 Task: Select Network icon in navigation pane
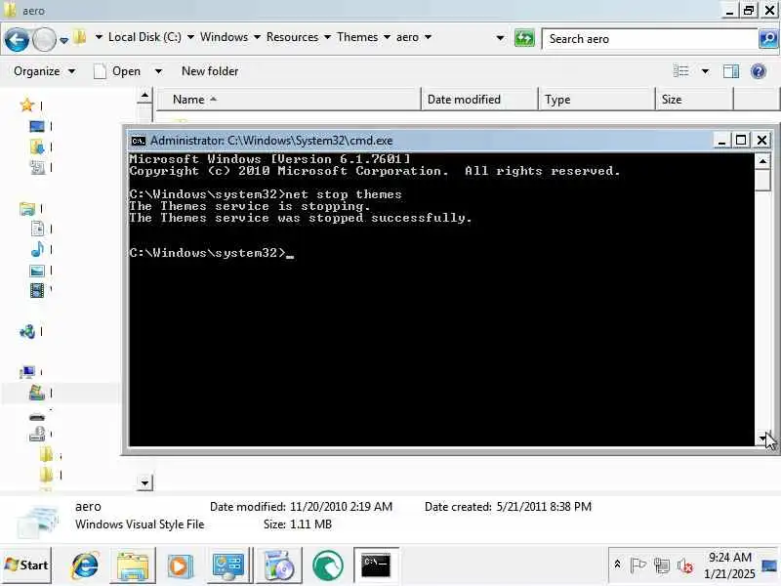click(27, 331)
